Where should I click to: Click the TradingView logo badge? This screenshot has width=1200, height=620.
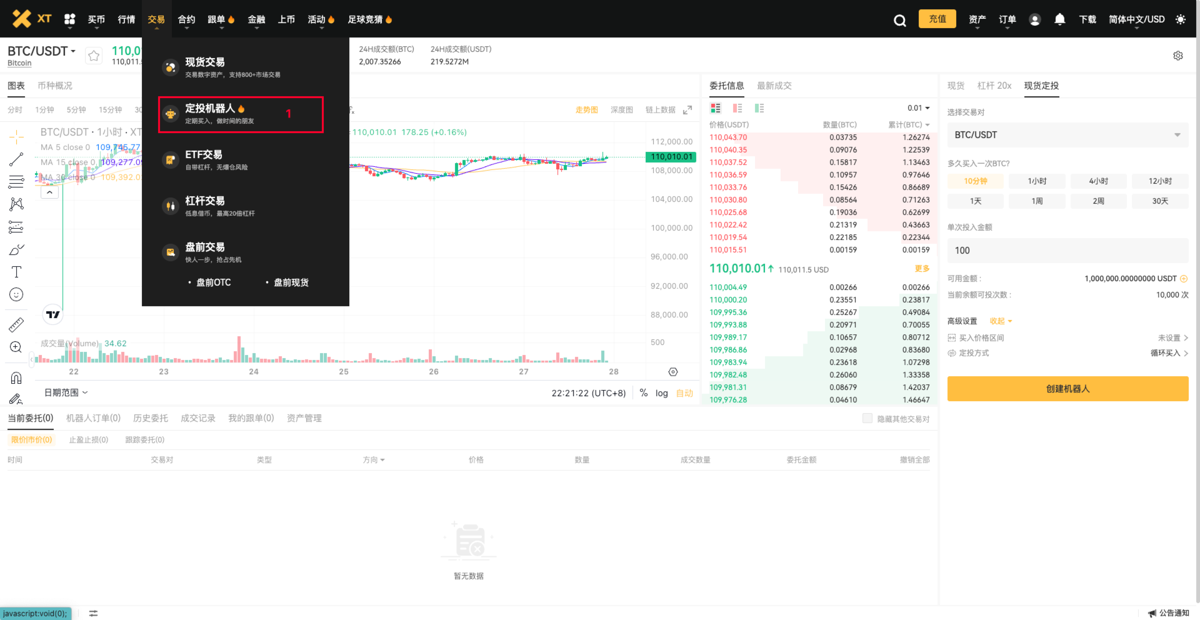click(52, 315)
